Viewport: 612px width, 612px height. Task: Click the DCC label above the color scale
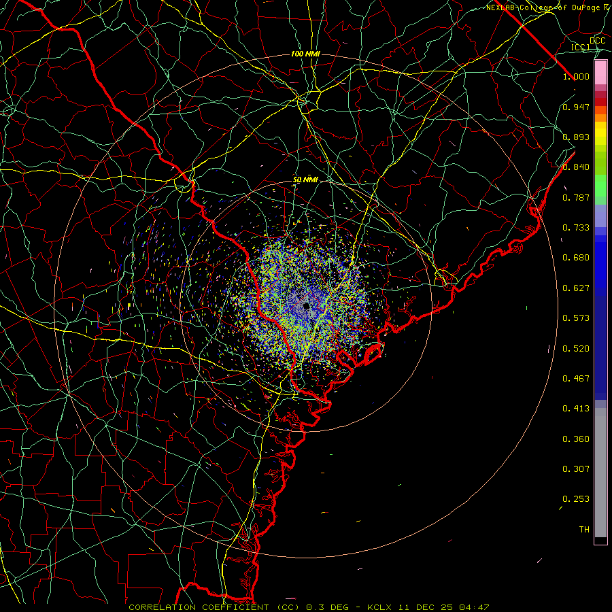point(598,41)
